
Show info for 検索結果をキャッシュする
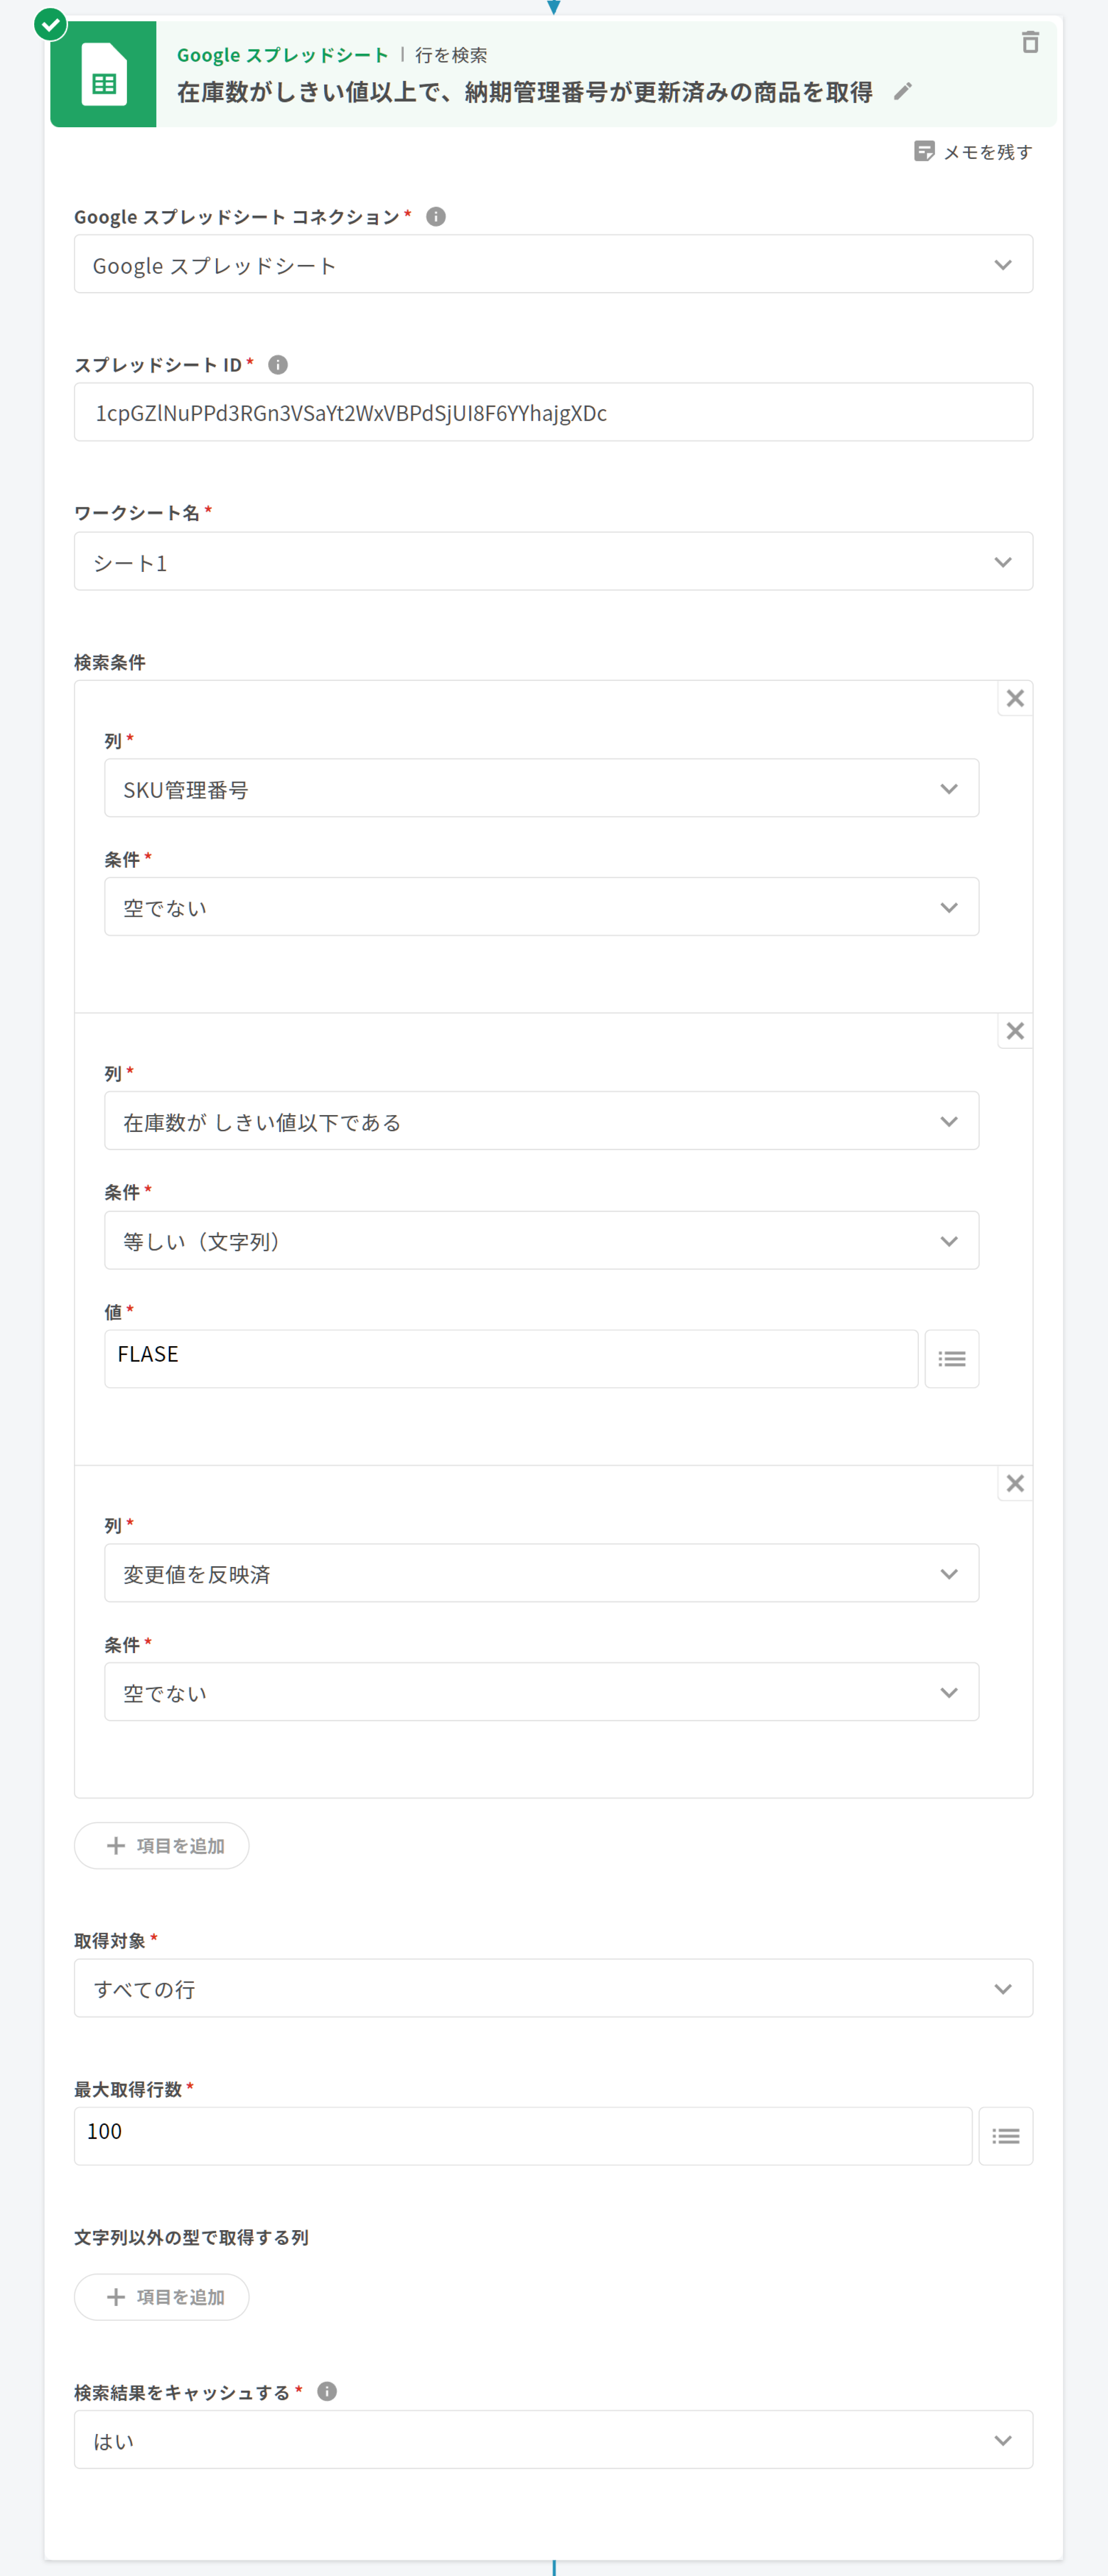coord(327,2391)
